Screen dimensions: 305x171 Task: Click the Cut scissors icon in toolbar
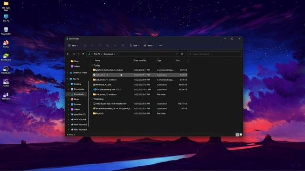pos(85,46)
